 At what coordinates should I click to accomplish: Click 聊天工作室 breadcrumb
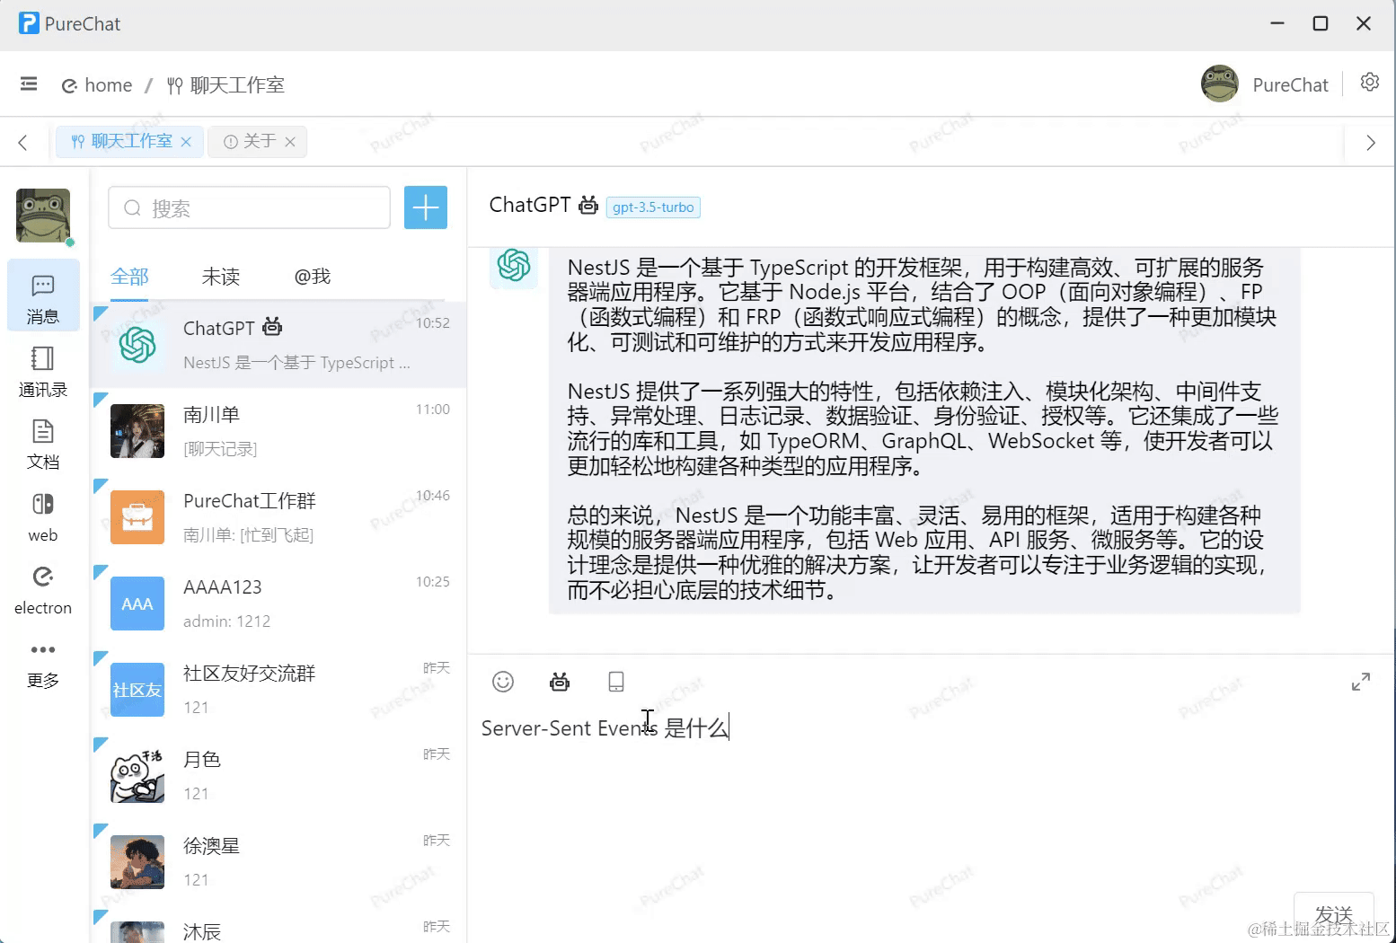coord(226,85)
